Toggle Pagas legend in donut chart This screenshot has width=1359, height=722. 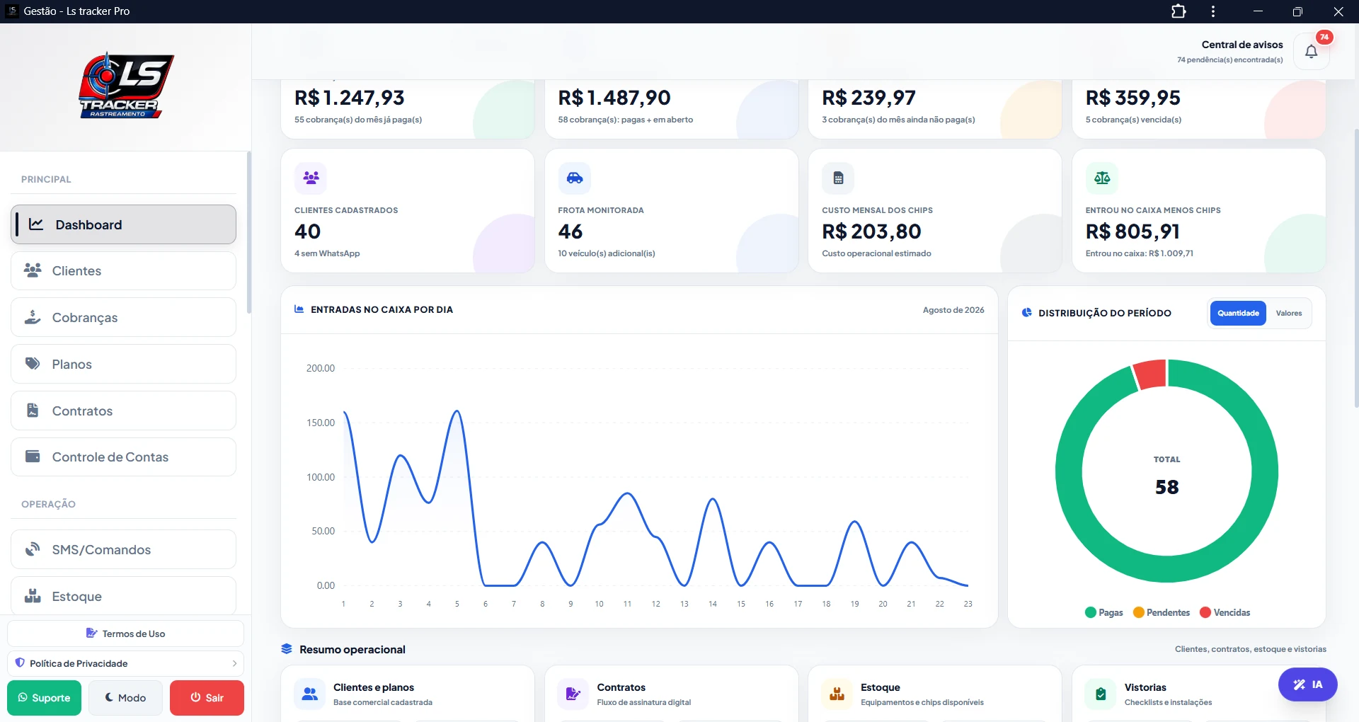(1104, 612)
